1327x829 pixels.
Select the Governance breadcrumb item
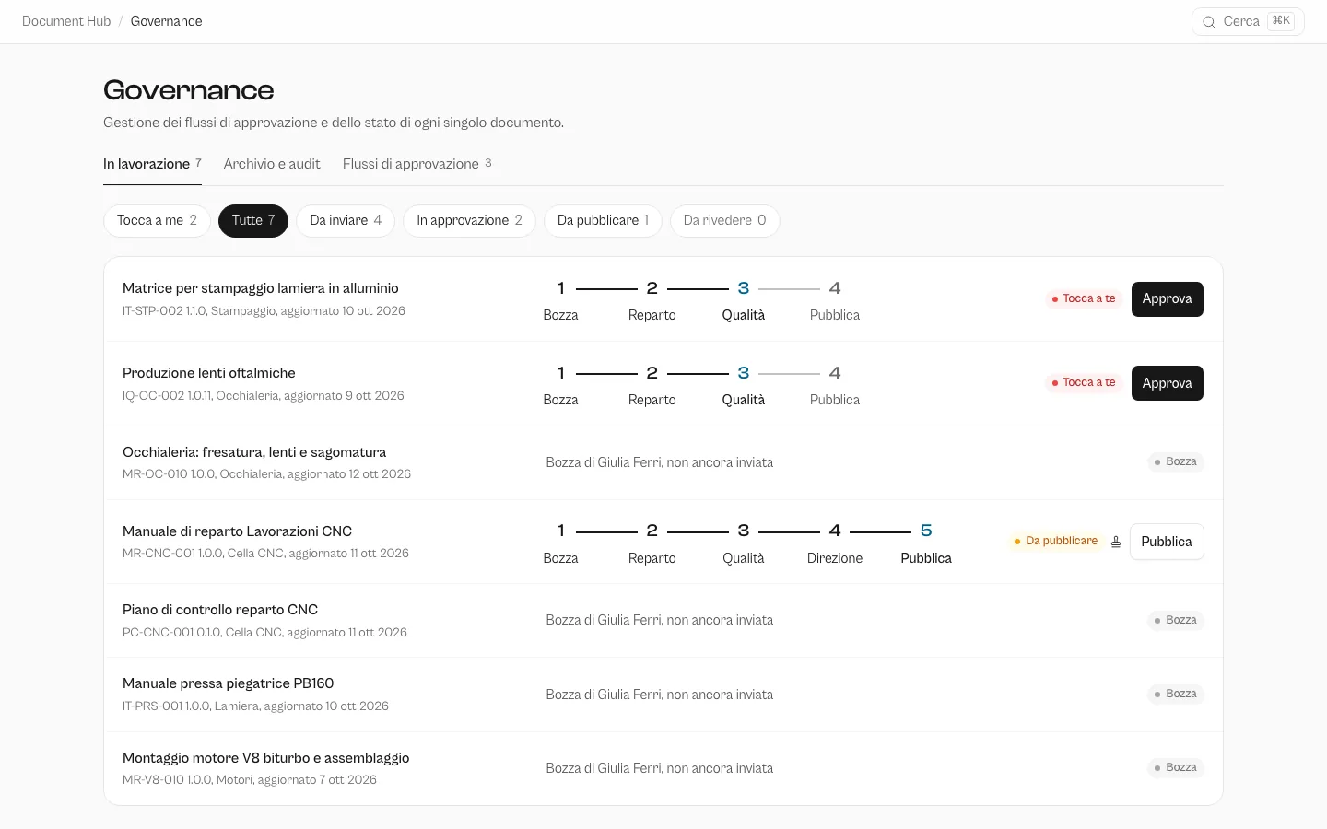[166, 21]
